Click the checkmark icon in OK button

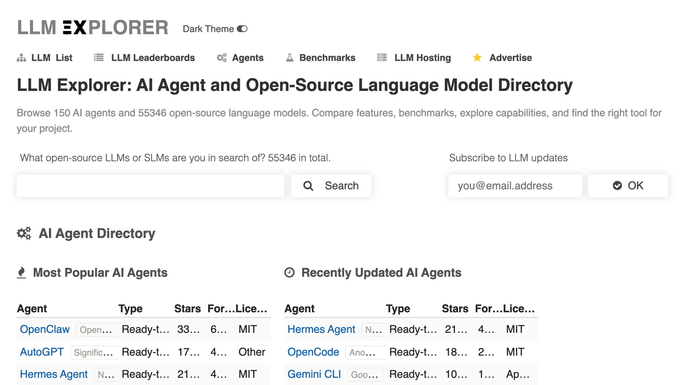coord(617,186)
